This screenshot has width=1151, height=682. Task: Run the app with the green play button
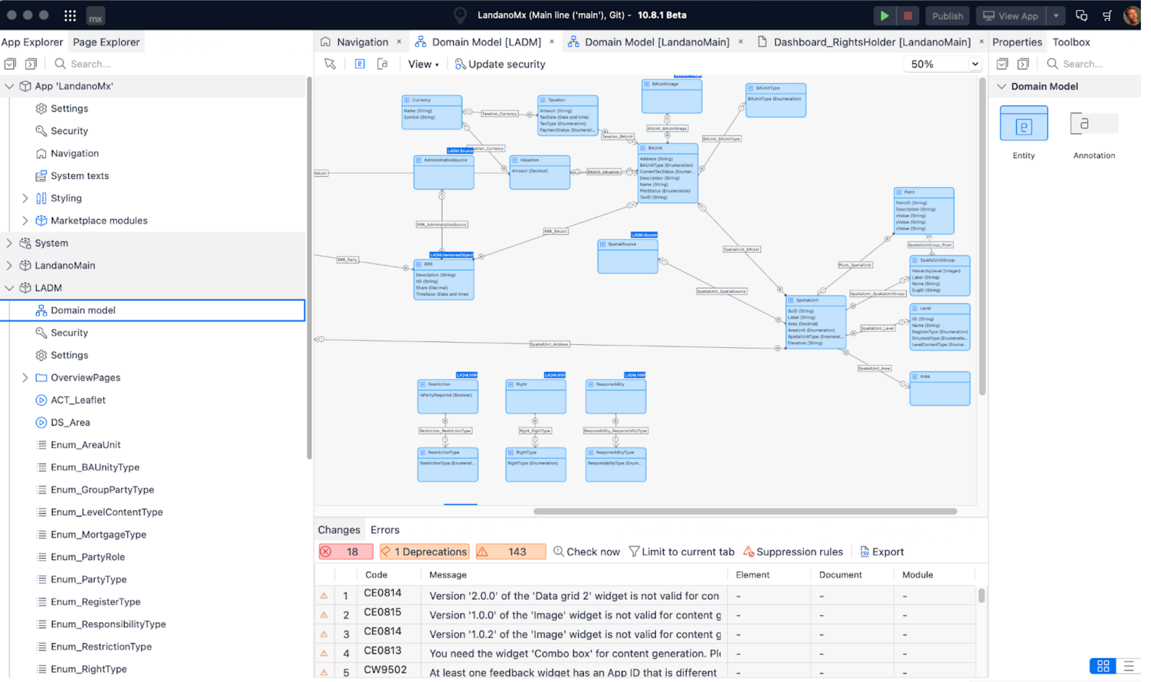[884, 16]
